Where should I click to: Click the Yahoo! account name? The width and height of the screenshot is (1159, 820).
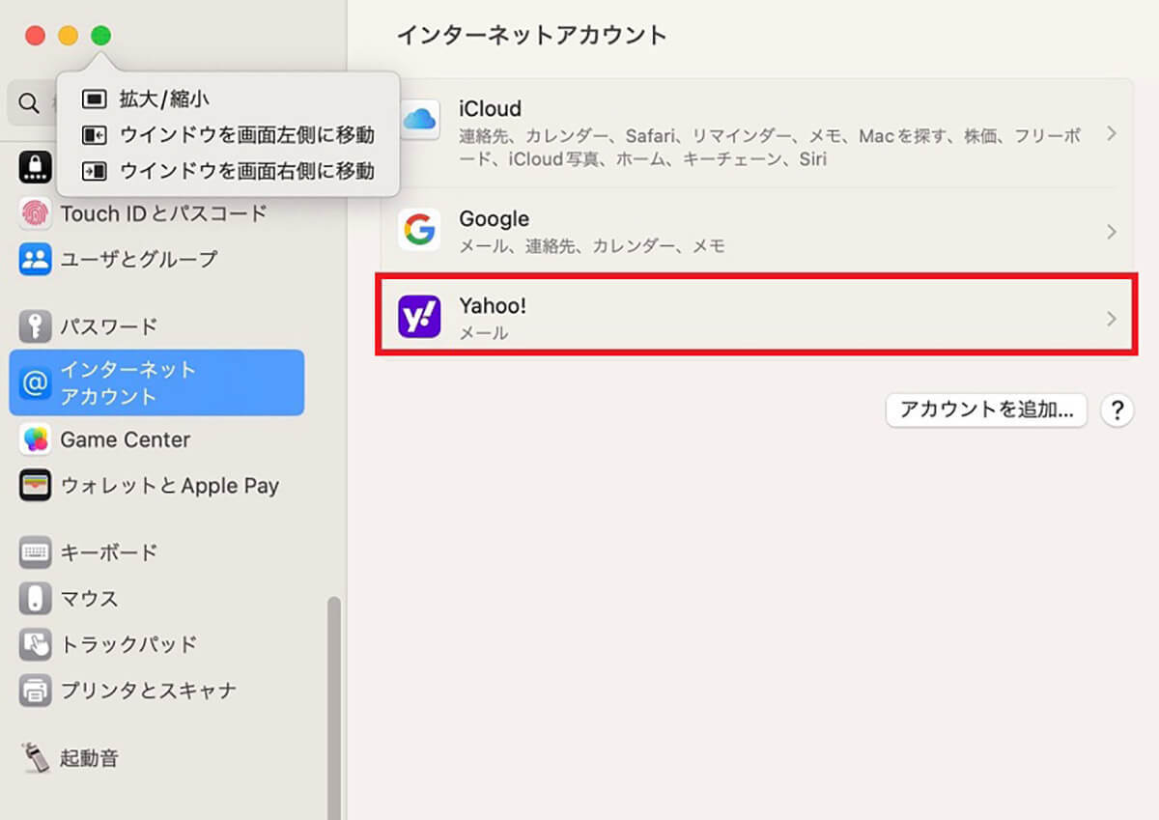tap(493, 306)
